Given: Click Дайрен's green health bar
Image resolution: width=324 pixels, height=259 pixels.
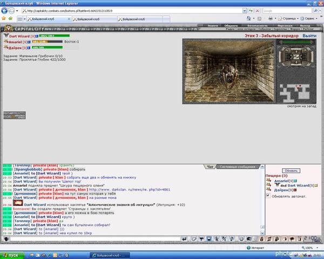Looking at the screenshot, I should 48,47.
